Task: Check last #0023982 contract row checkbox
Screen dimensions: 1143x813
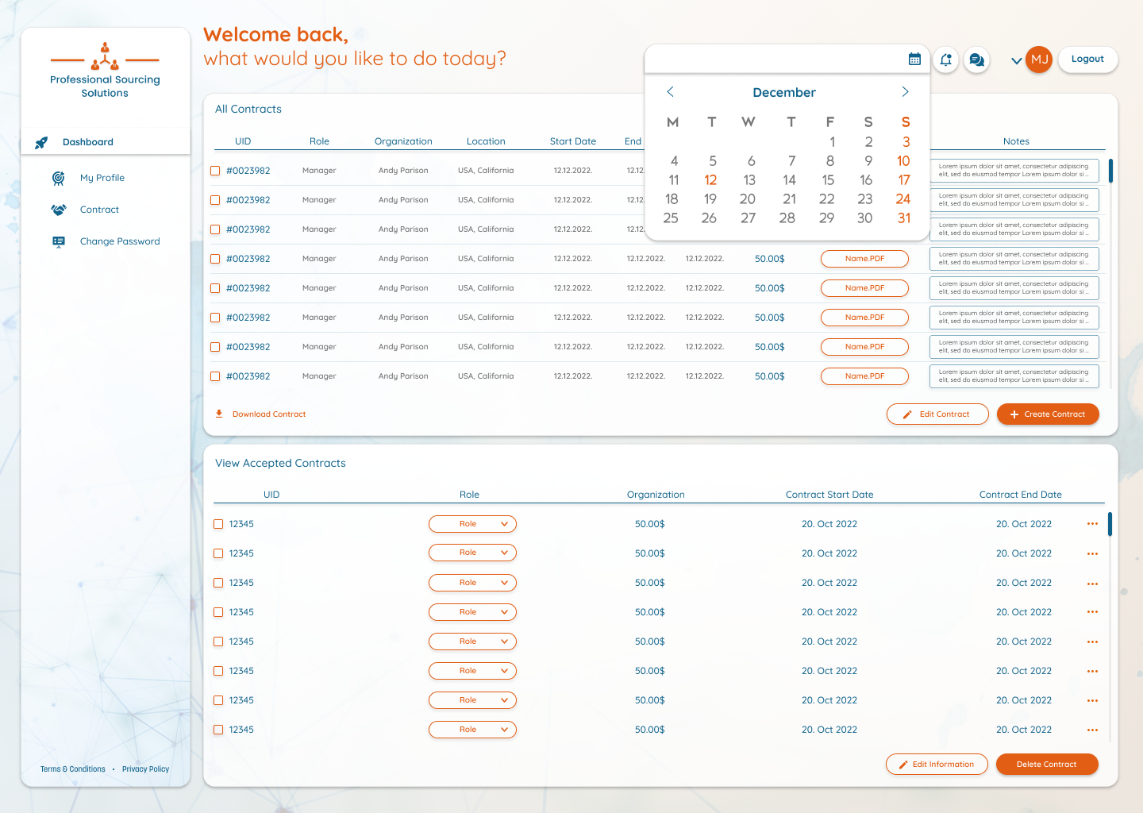Action: (x=215, y=376)
